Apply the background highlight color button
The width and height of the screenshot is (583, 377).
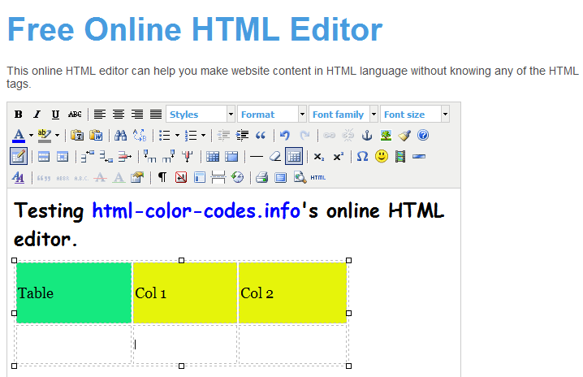45,136
